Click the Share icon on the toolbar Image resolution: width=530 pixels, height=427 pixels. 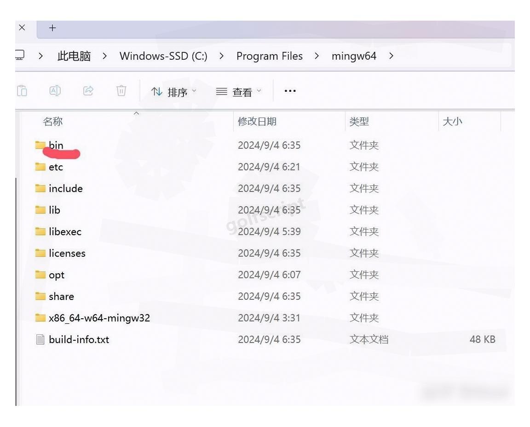(89, 90)
